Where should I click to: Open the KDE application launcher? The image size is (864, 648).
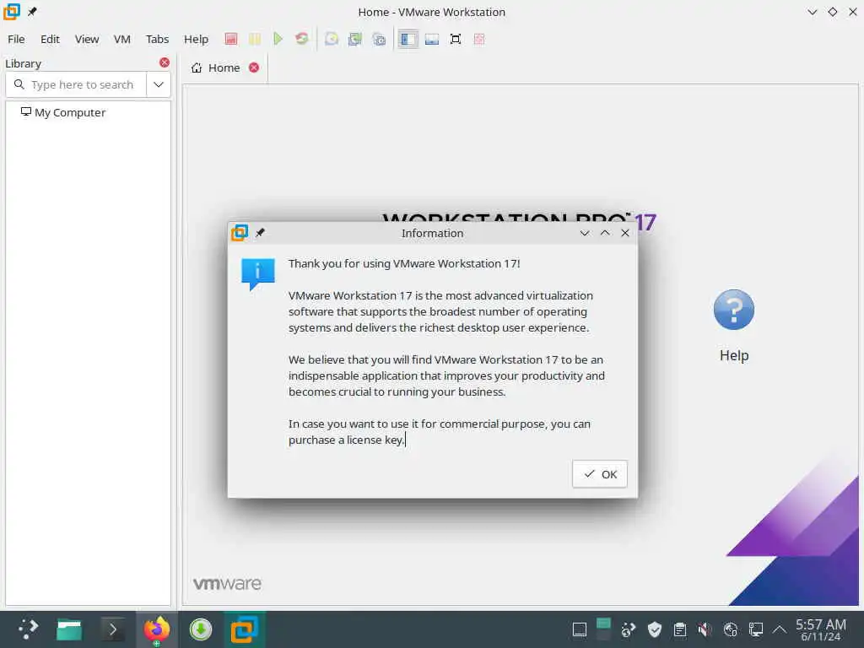click(28, 629)
